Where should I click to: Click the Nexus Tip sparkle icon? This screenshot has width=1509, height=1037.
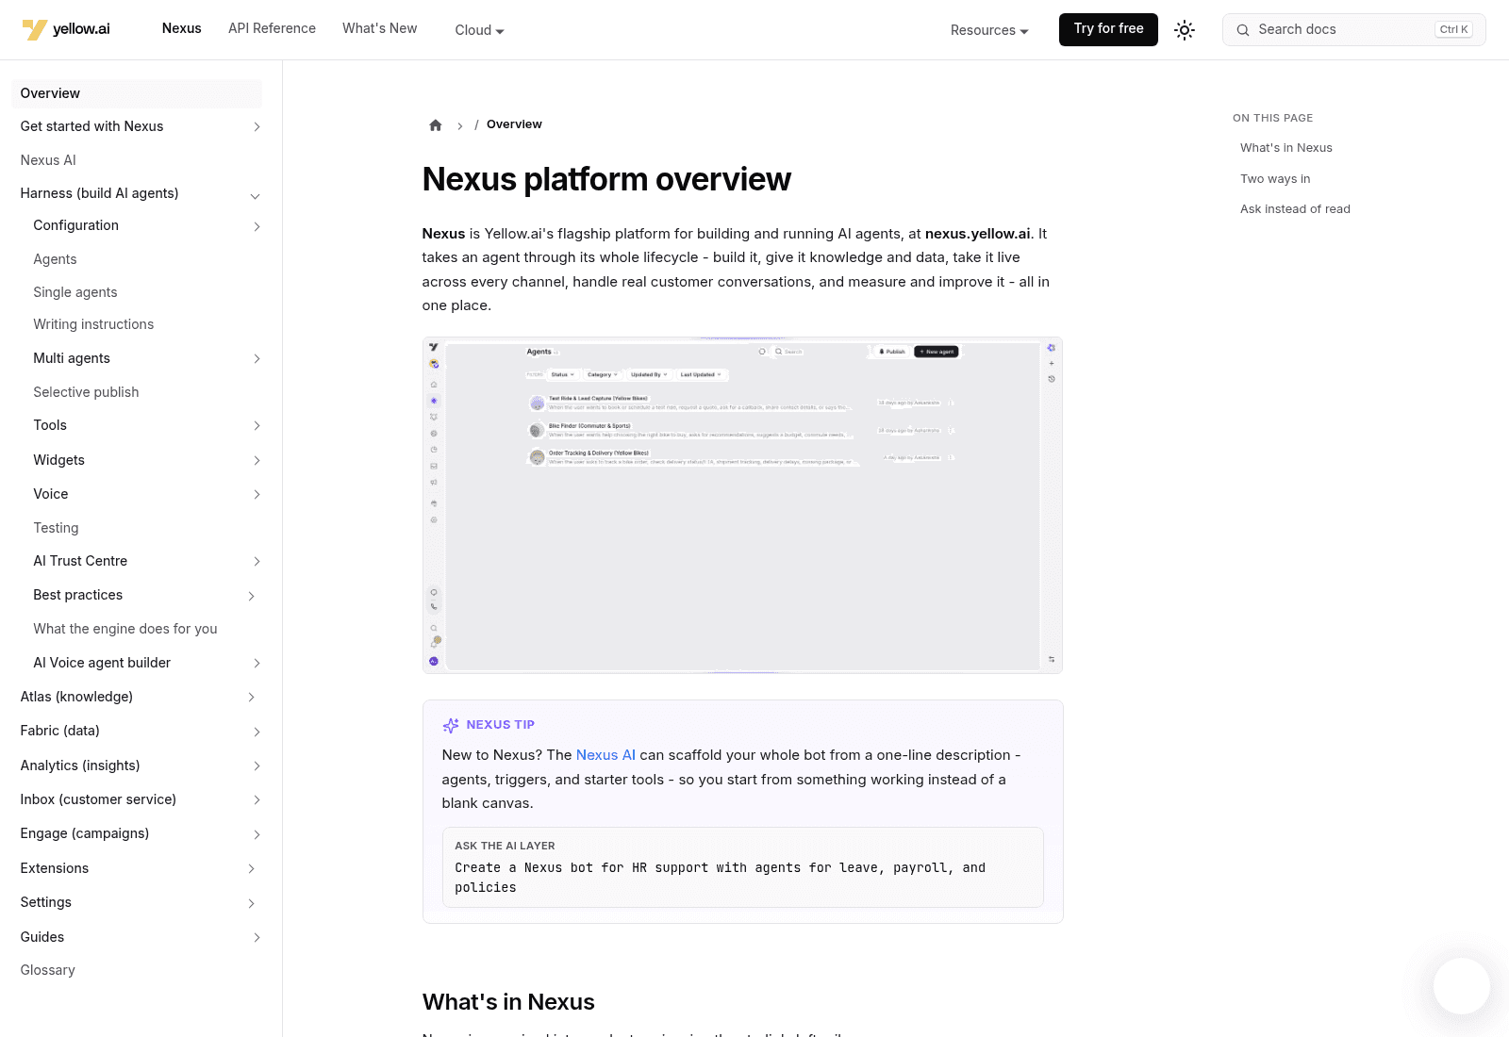pos(451,725)
